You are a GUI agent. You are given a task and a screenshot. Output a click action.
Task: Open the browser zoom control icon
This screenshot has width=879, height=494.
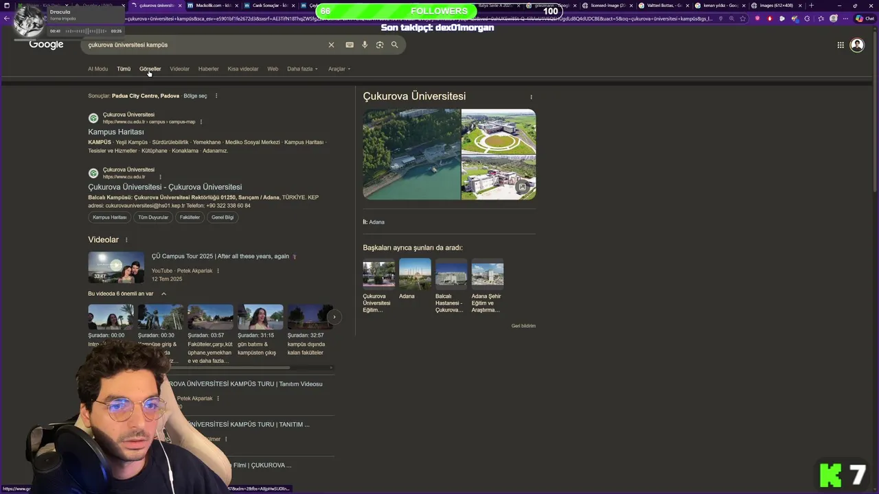tap(731, 19)
